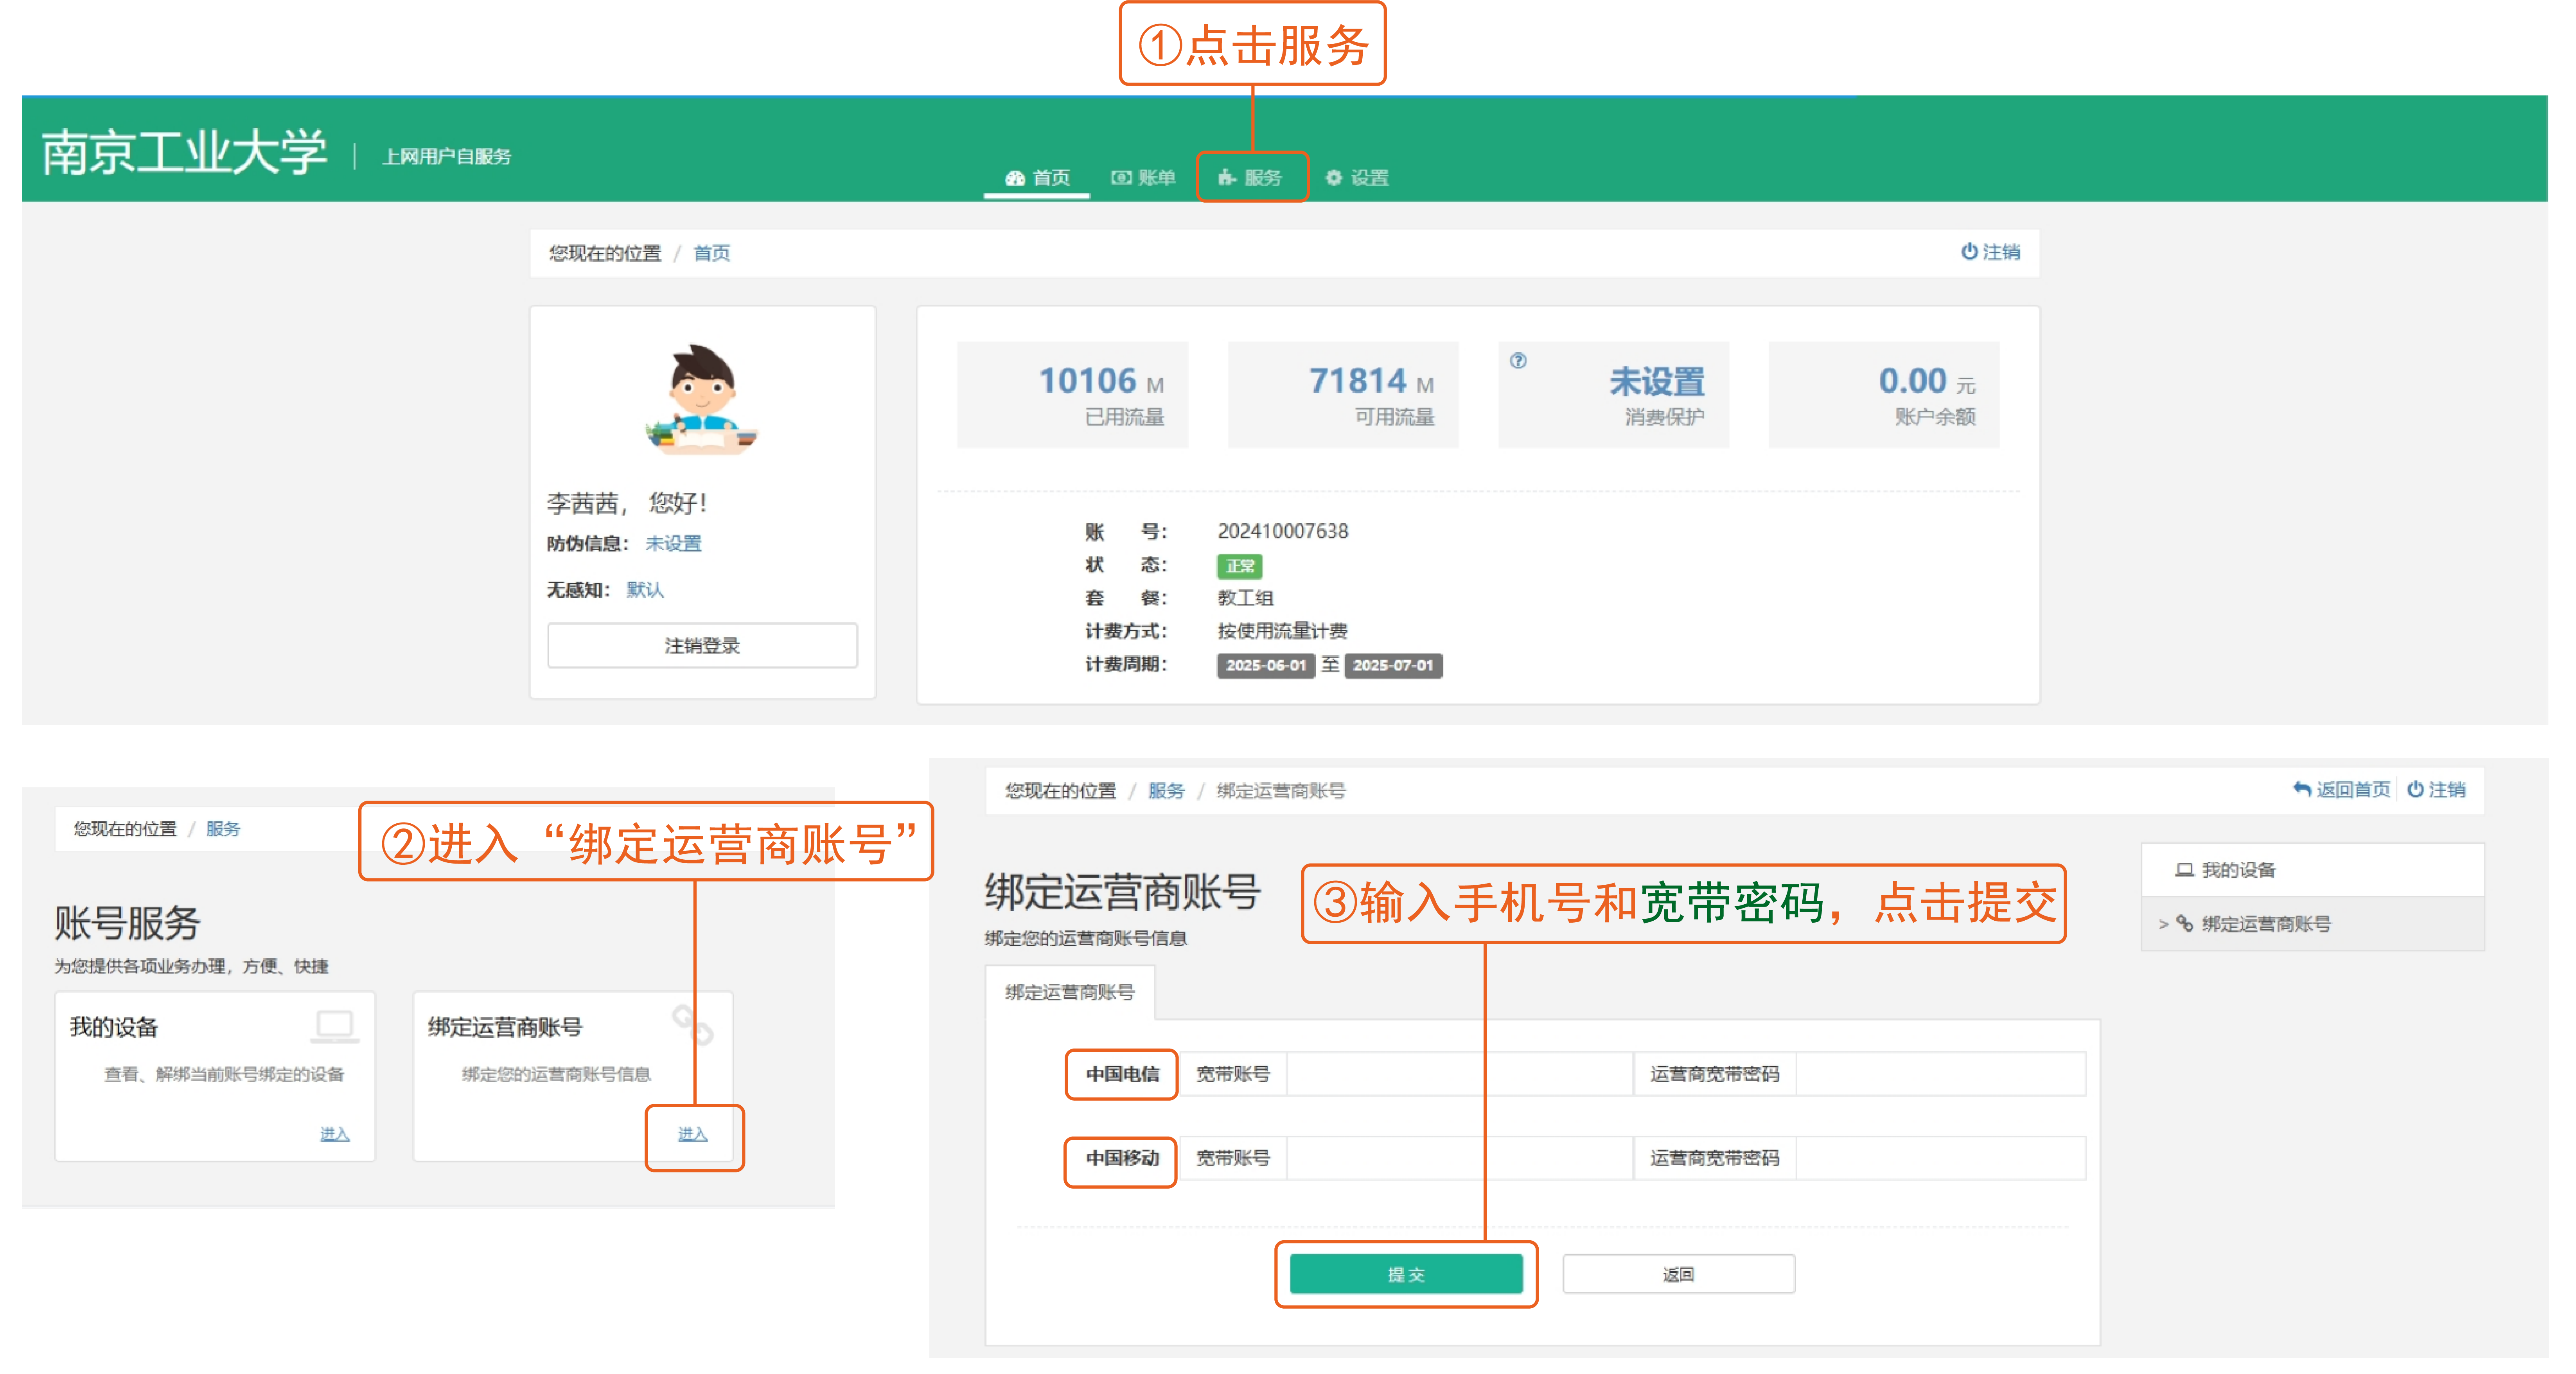Click the 0.00 元 账户余额 card
The height and width of the screenshot is (1374, 2576).
(x=1884, y=395)
